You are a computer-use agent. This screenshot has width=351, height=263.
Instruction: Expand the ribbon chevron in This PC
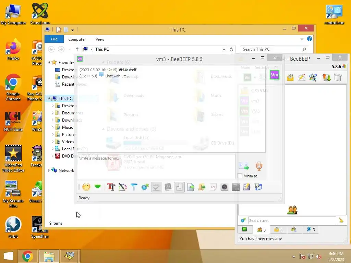(302, 39)
